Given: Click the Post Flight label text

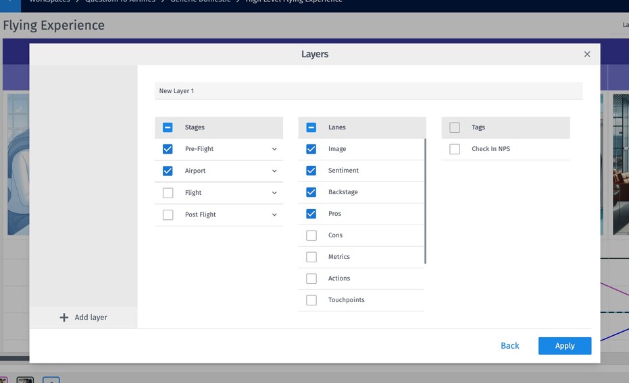Looking at the screenshot, I should click(x=201, y=215).
